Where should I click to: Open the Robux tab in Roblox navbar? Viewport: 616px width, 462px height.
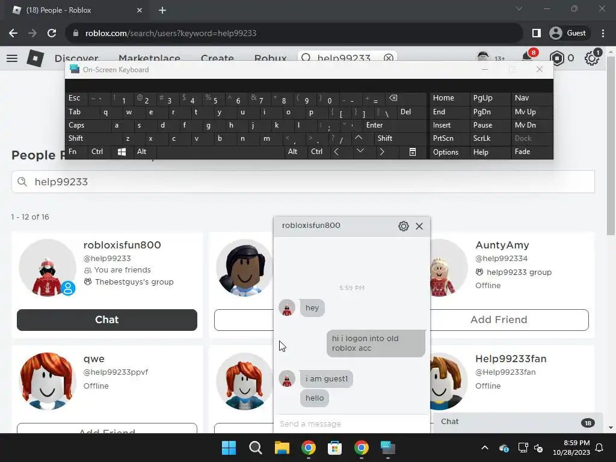270,58
